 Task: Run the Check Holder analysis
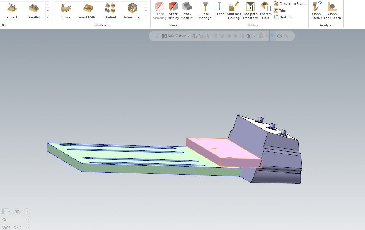coord(316,11)
